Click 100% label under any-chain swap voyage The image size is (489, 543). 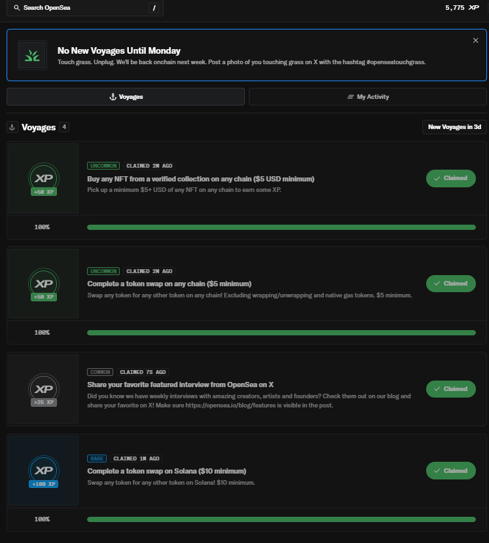pyautogui.click(x=42, y=333)
